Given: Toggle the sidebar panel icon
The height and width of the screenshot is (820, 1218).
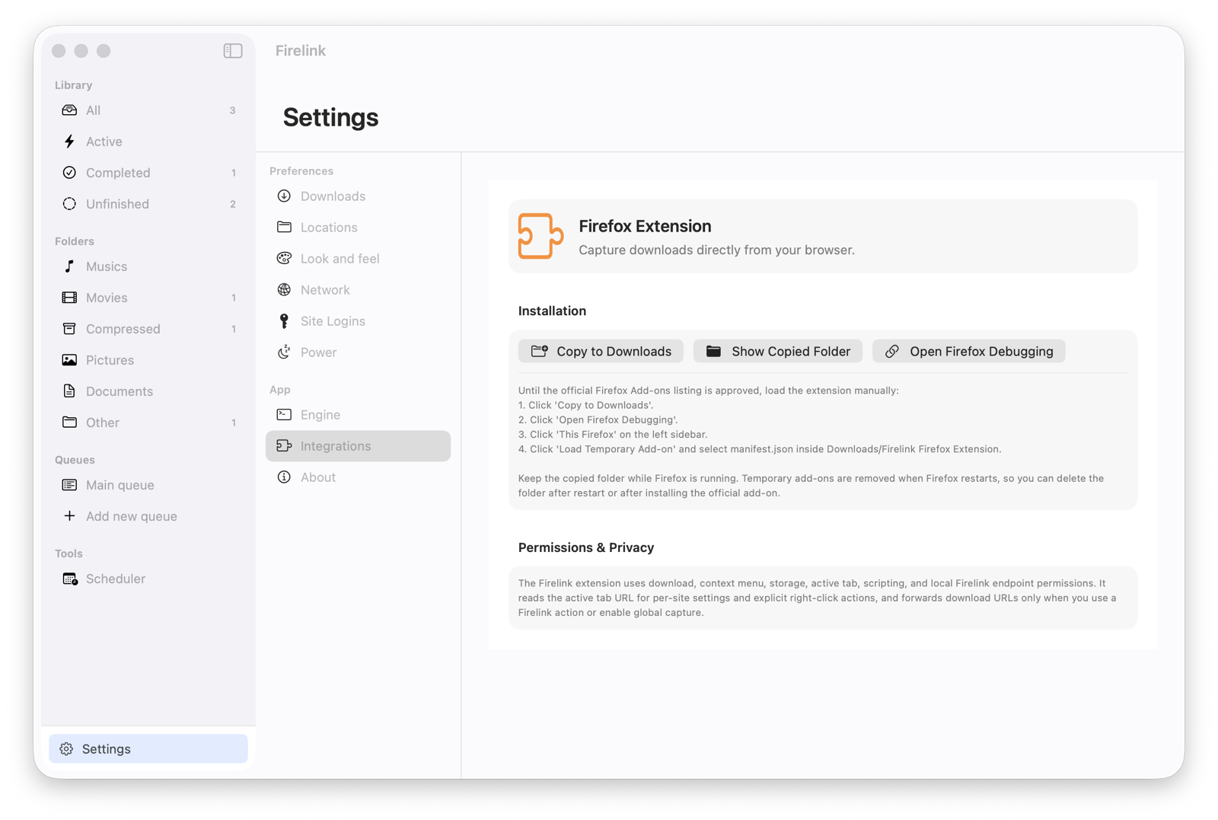Looking at the screenshot, I should (x=233, y=51).
